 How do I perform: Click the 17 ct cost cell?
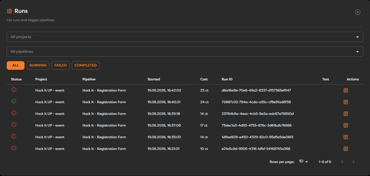[x=204, y=125]
